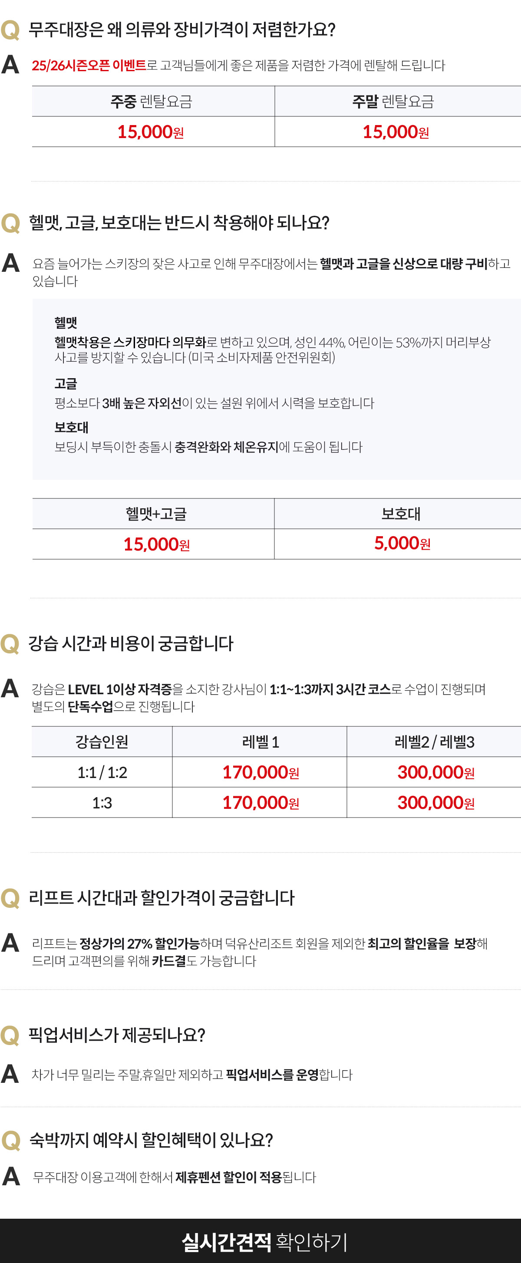Click the Q icon next to 헬멧, 고글, 보호대 question
Screen dimensions: 521x1263
click(x=10, y=224)
